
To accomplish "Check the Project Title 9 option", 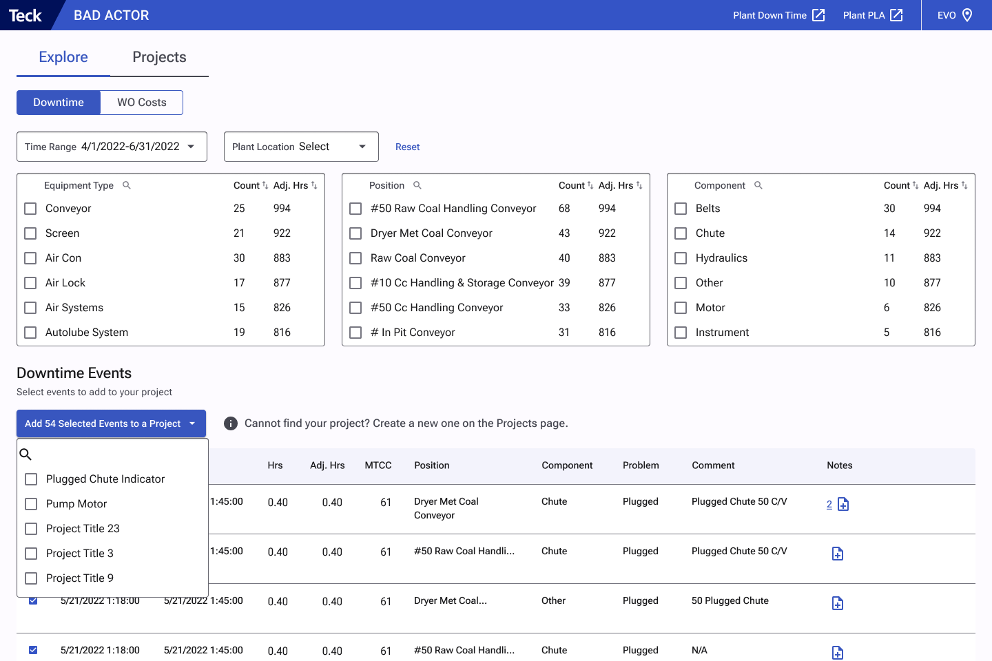I will point(31,578).
